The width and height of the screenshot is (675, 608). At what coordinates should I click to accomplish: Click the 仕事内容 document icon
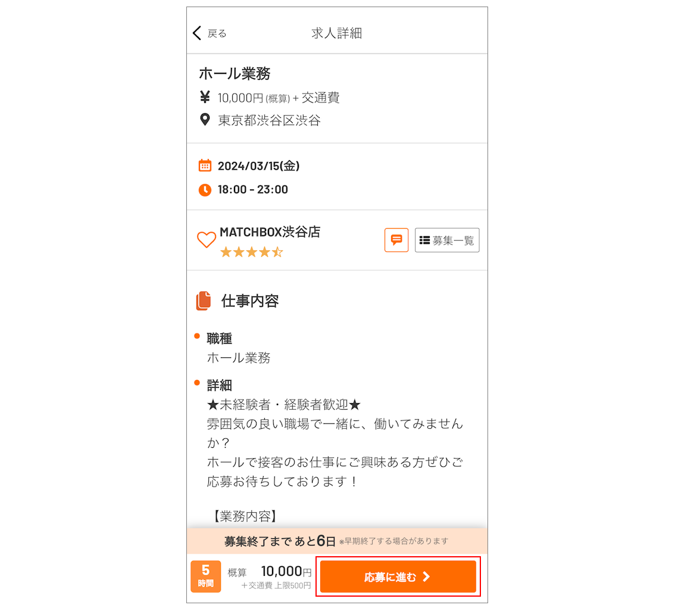coord(204,301)
